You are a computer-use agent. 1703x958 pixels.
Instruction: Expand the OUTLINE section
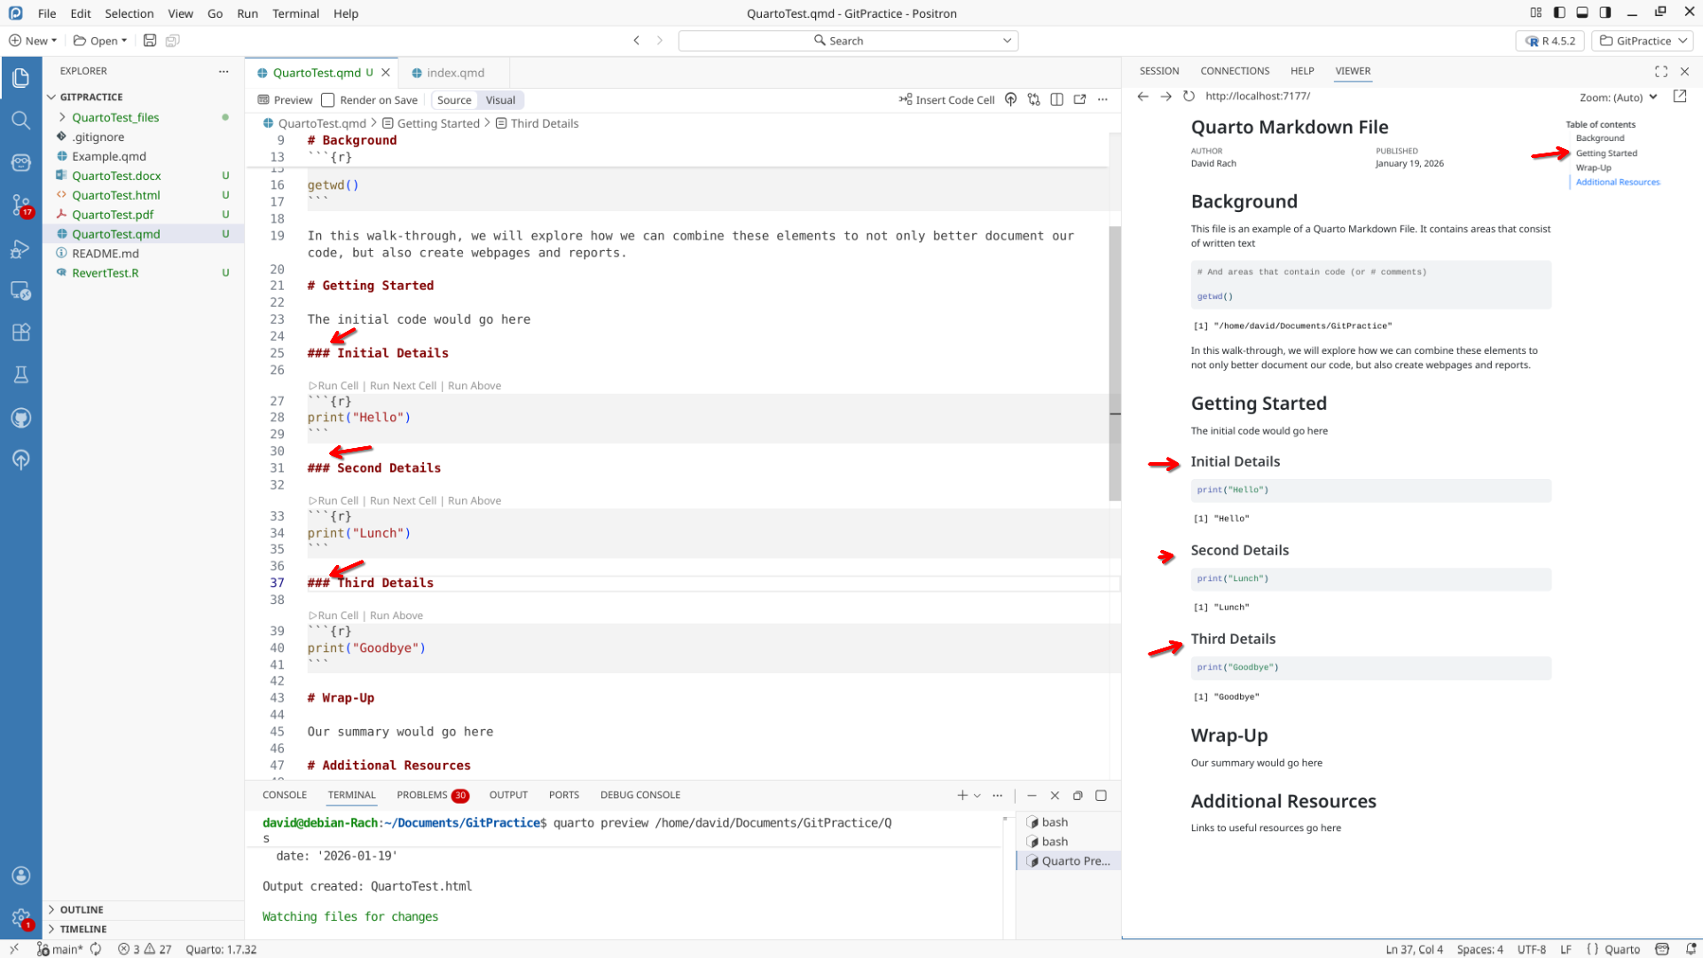82,909
